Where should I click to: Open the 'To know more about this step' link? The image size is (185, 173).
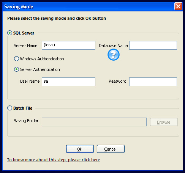tap(54, 160)
